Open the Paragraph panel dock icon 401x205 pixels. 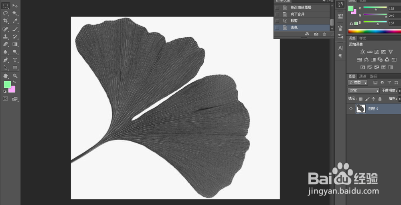340,56
